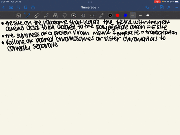Redo the last undone stroke
The image size is (180, 135).
154,7
